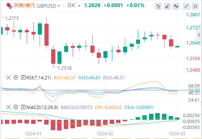Open RSI indicator settings gear
This screenshot has width=202, height=139.
[16, 77]
